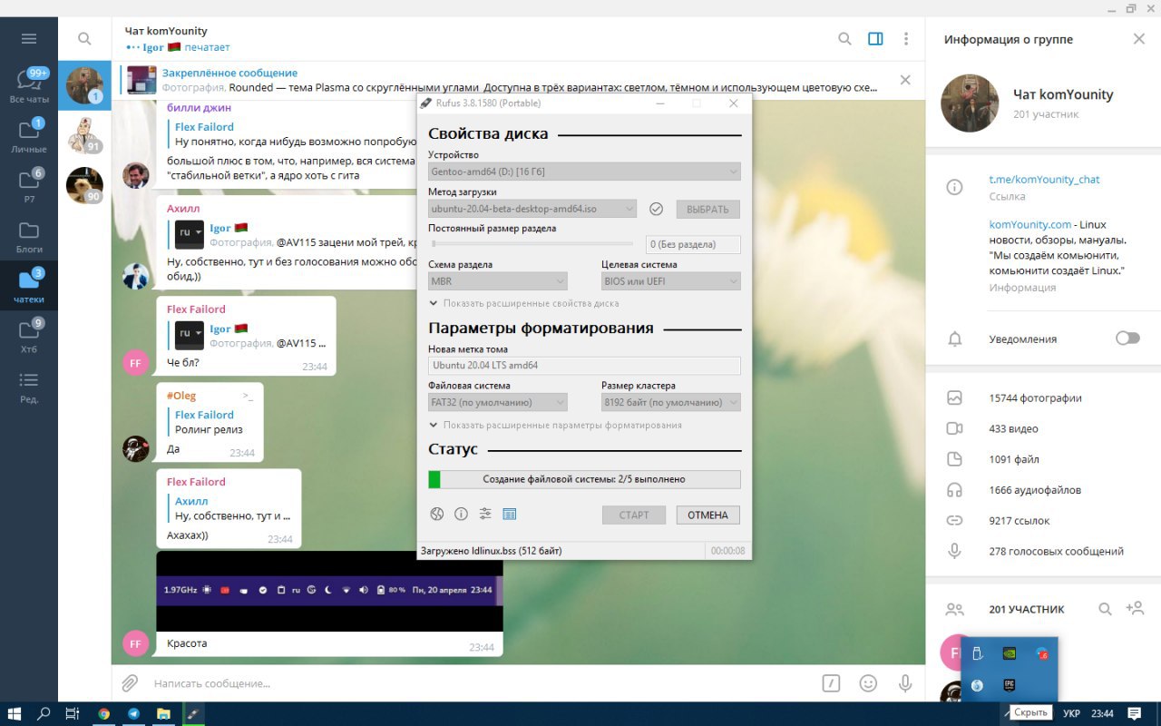Open Chrome from the taskbar
Viewport: 1161px width, 726px height.
[x=104, y=714]
